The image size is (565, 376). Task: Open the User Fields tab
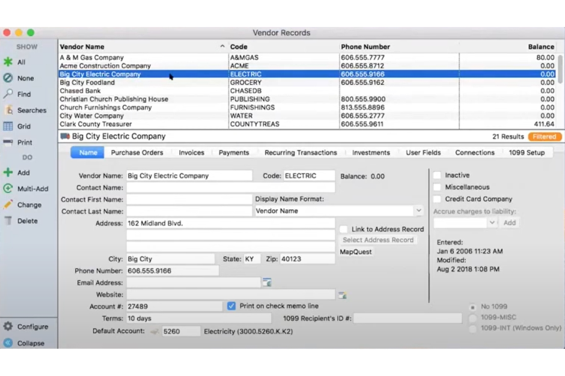pos(423,152)
